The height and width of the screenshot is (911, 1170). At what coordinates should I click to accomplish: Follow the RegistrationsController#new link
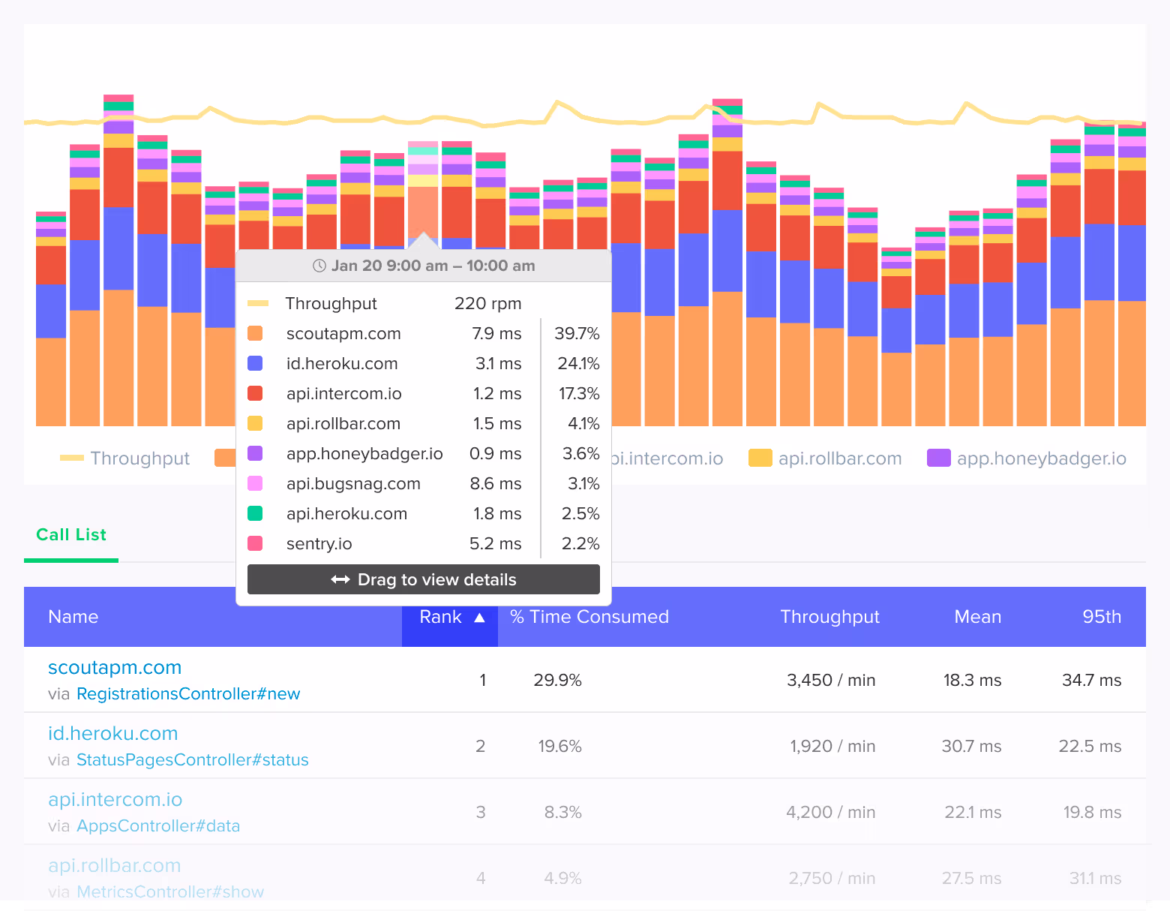[188, 693]
